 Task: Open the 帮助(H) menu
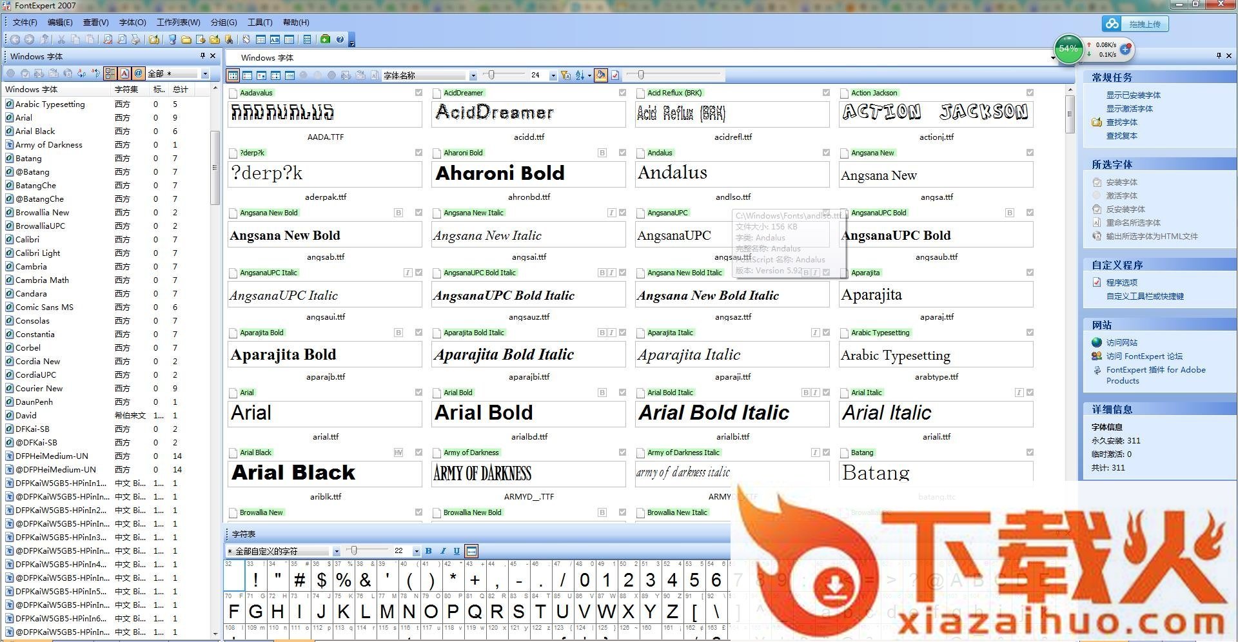tap(296, 22)
